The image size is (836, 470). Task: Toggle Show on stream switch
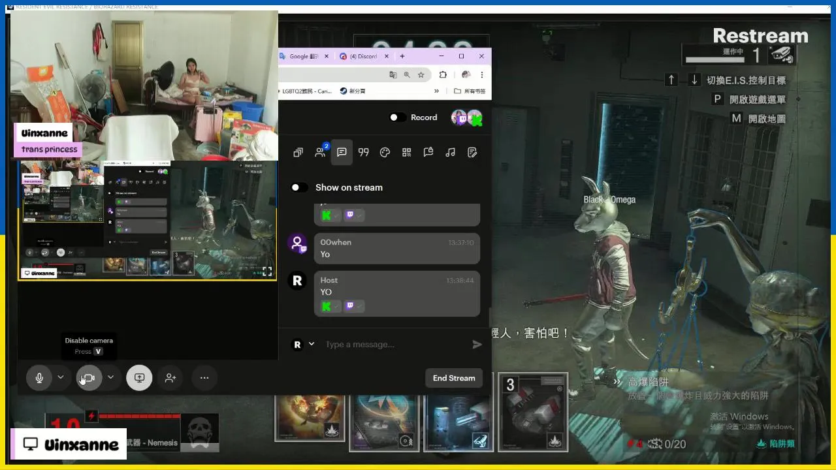pos(299,187)
